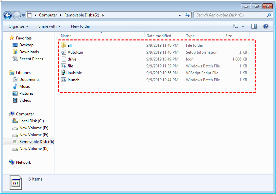Select the invisible VBScript file
The width and height of the screenshot is (276, 194).
pyautogui.click(x=75, y=73)
